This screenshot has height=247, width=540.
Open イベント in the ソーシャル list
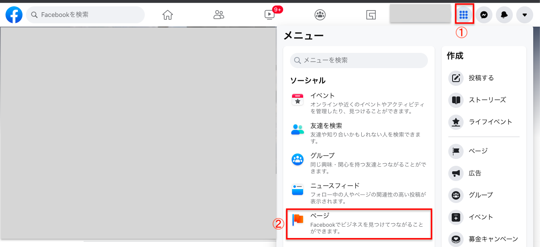[359, 104]
